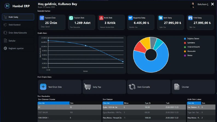Viewport: 217px width, 122px height.
Task: Click the Aylık Satış grid icon
Action: pos(161,18)
